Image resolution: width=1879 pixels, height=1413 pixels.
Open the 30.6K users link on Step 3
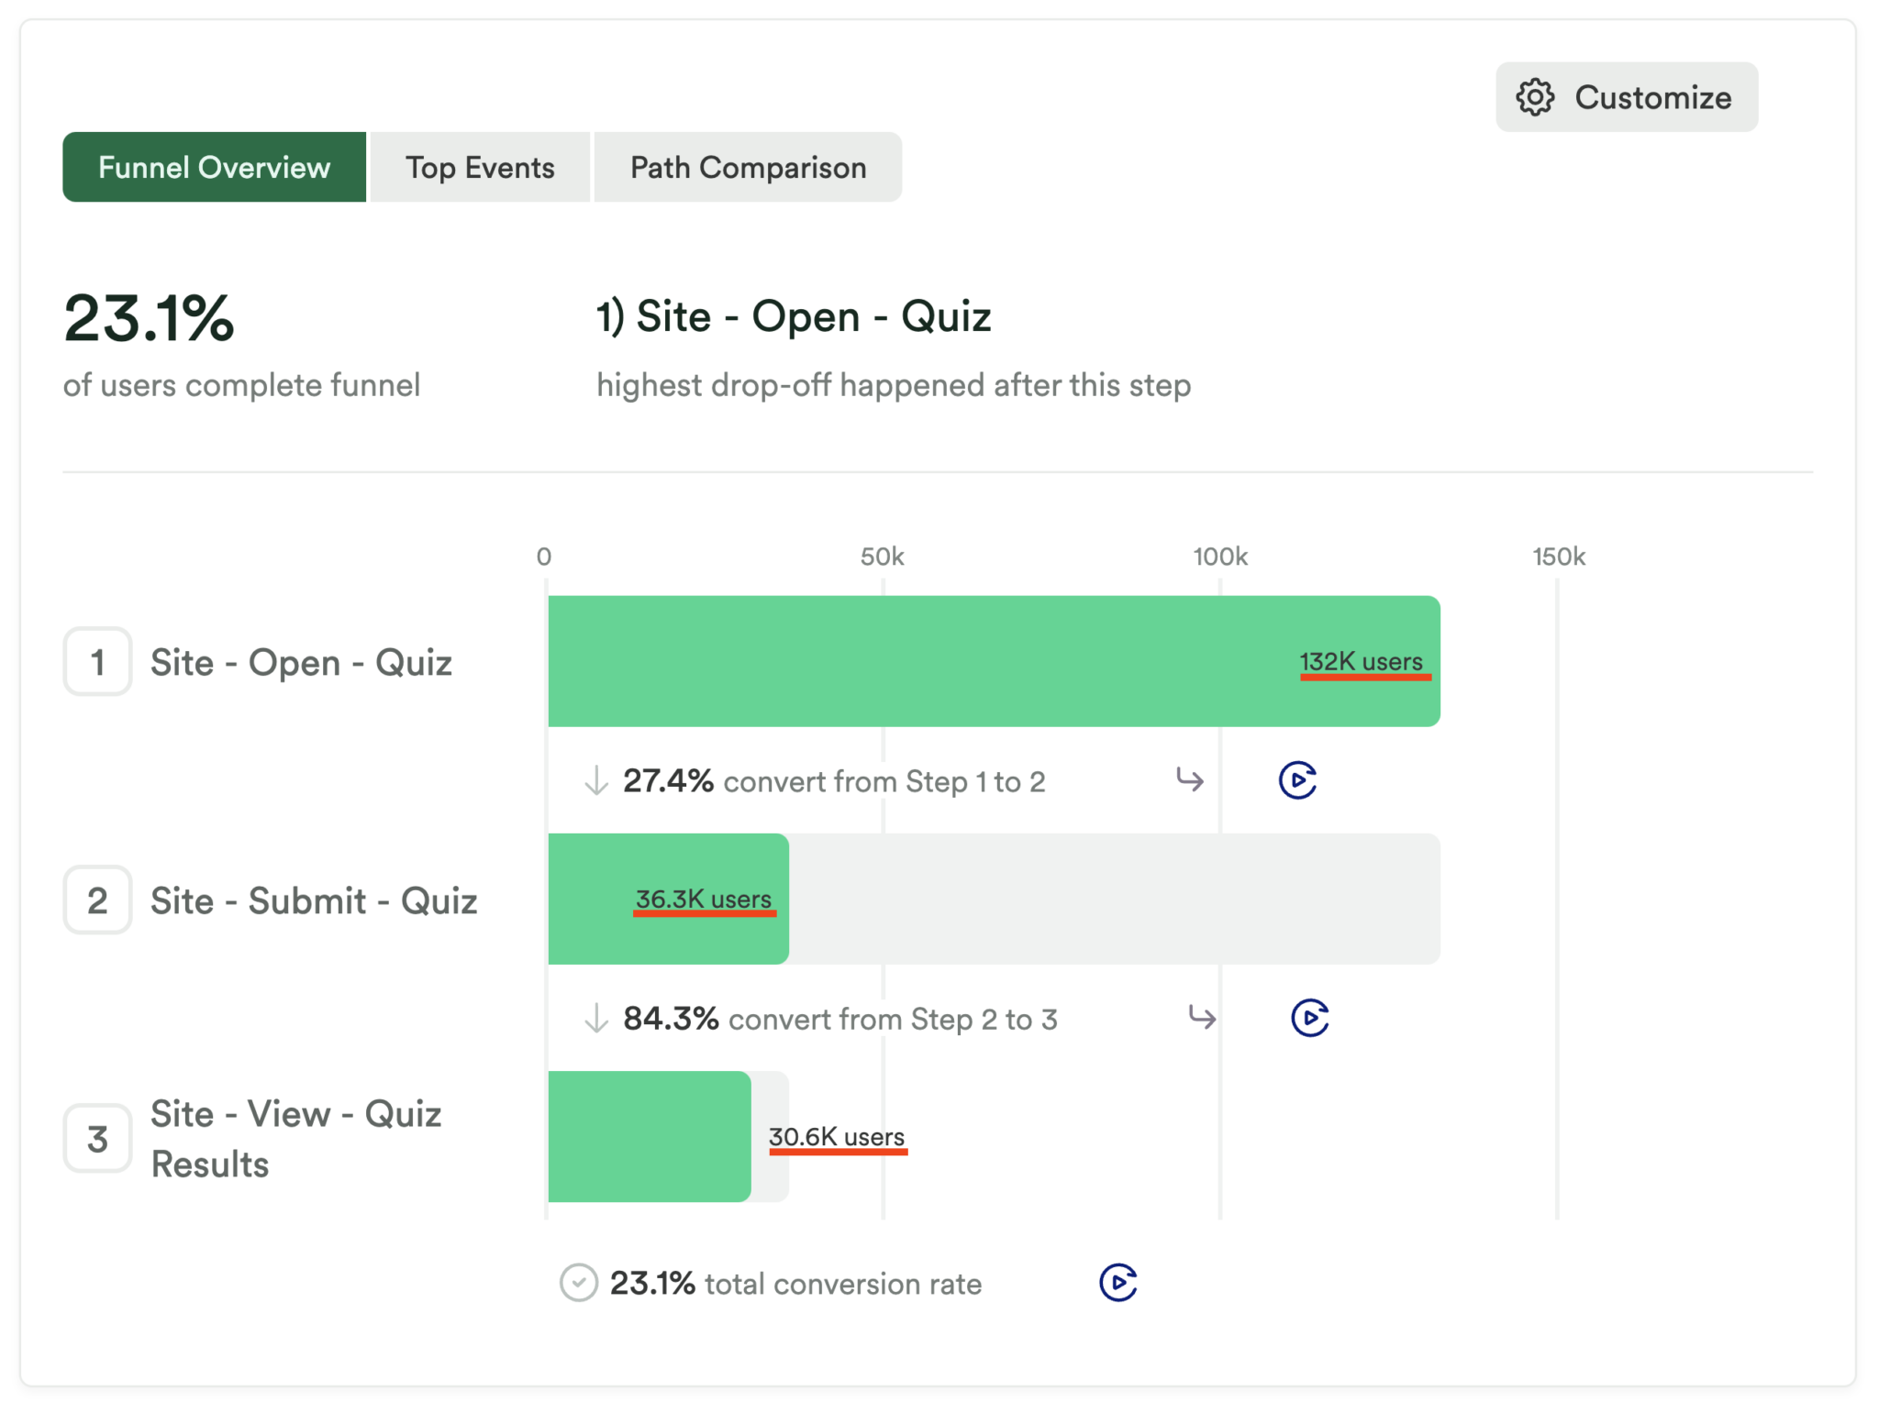838,1136
